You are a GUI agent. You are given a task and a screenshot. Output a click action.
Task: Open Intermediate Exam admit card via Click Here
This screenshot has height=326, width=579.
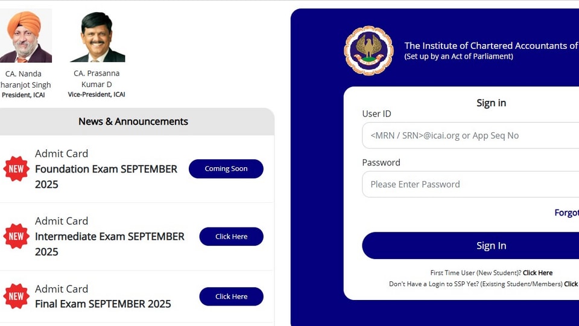(232, 237)
